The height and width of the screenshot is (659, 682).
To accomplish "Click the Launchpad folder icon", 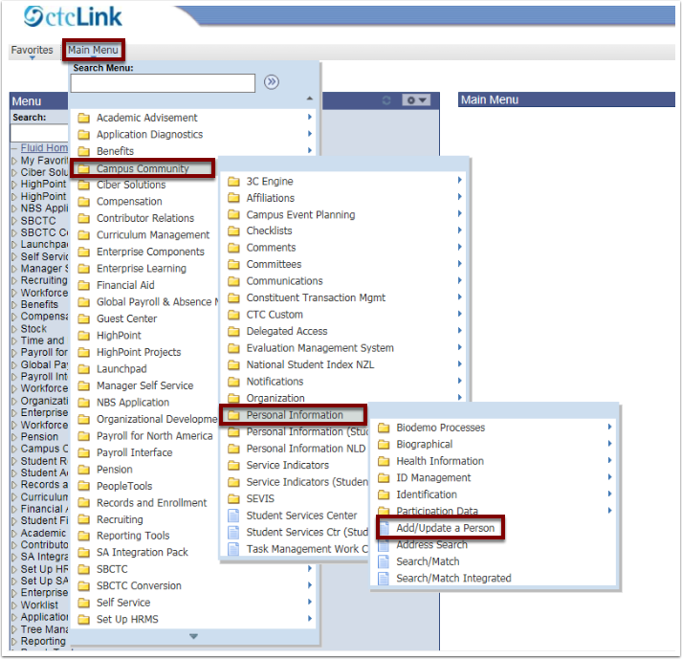I will point(83,369).
